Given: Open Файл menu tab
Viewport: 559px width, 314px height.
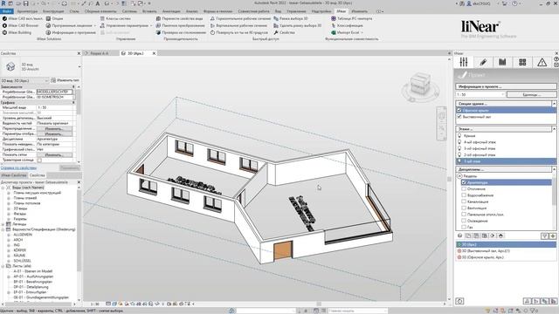Looking at the screenshot, I should [x=7, y=11].
